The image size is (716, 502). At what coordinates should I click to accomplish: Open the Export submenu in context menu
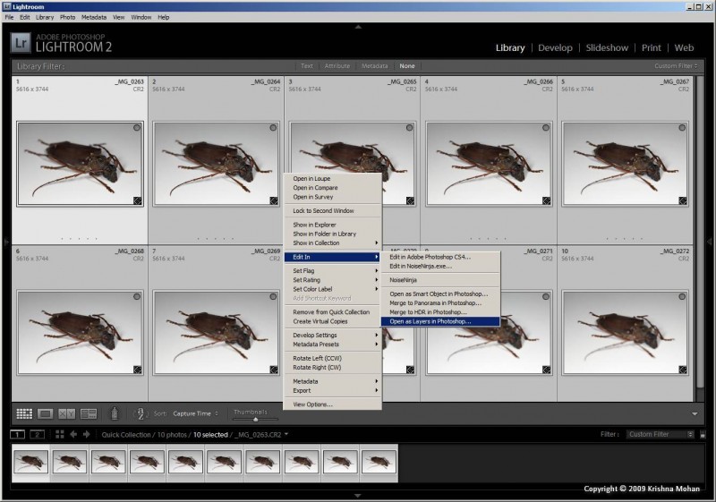pyautogui.click(x=332, y=391)
